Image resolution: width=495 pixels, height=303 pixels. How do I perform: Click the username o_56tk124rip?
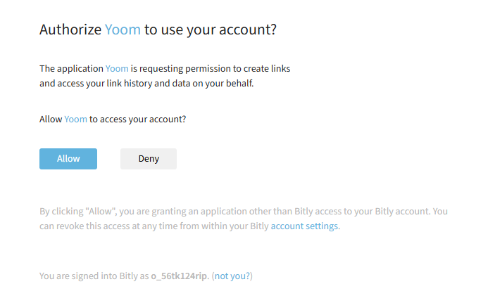[x=180, y=276]
